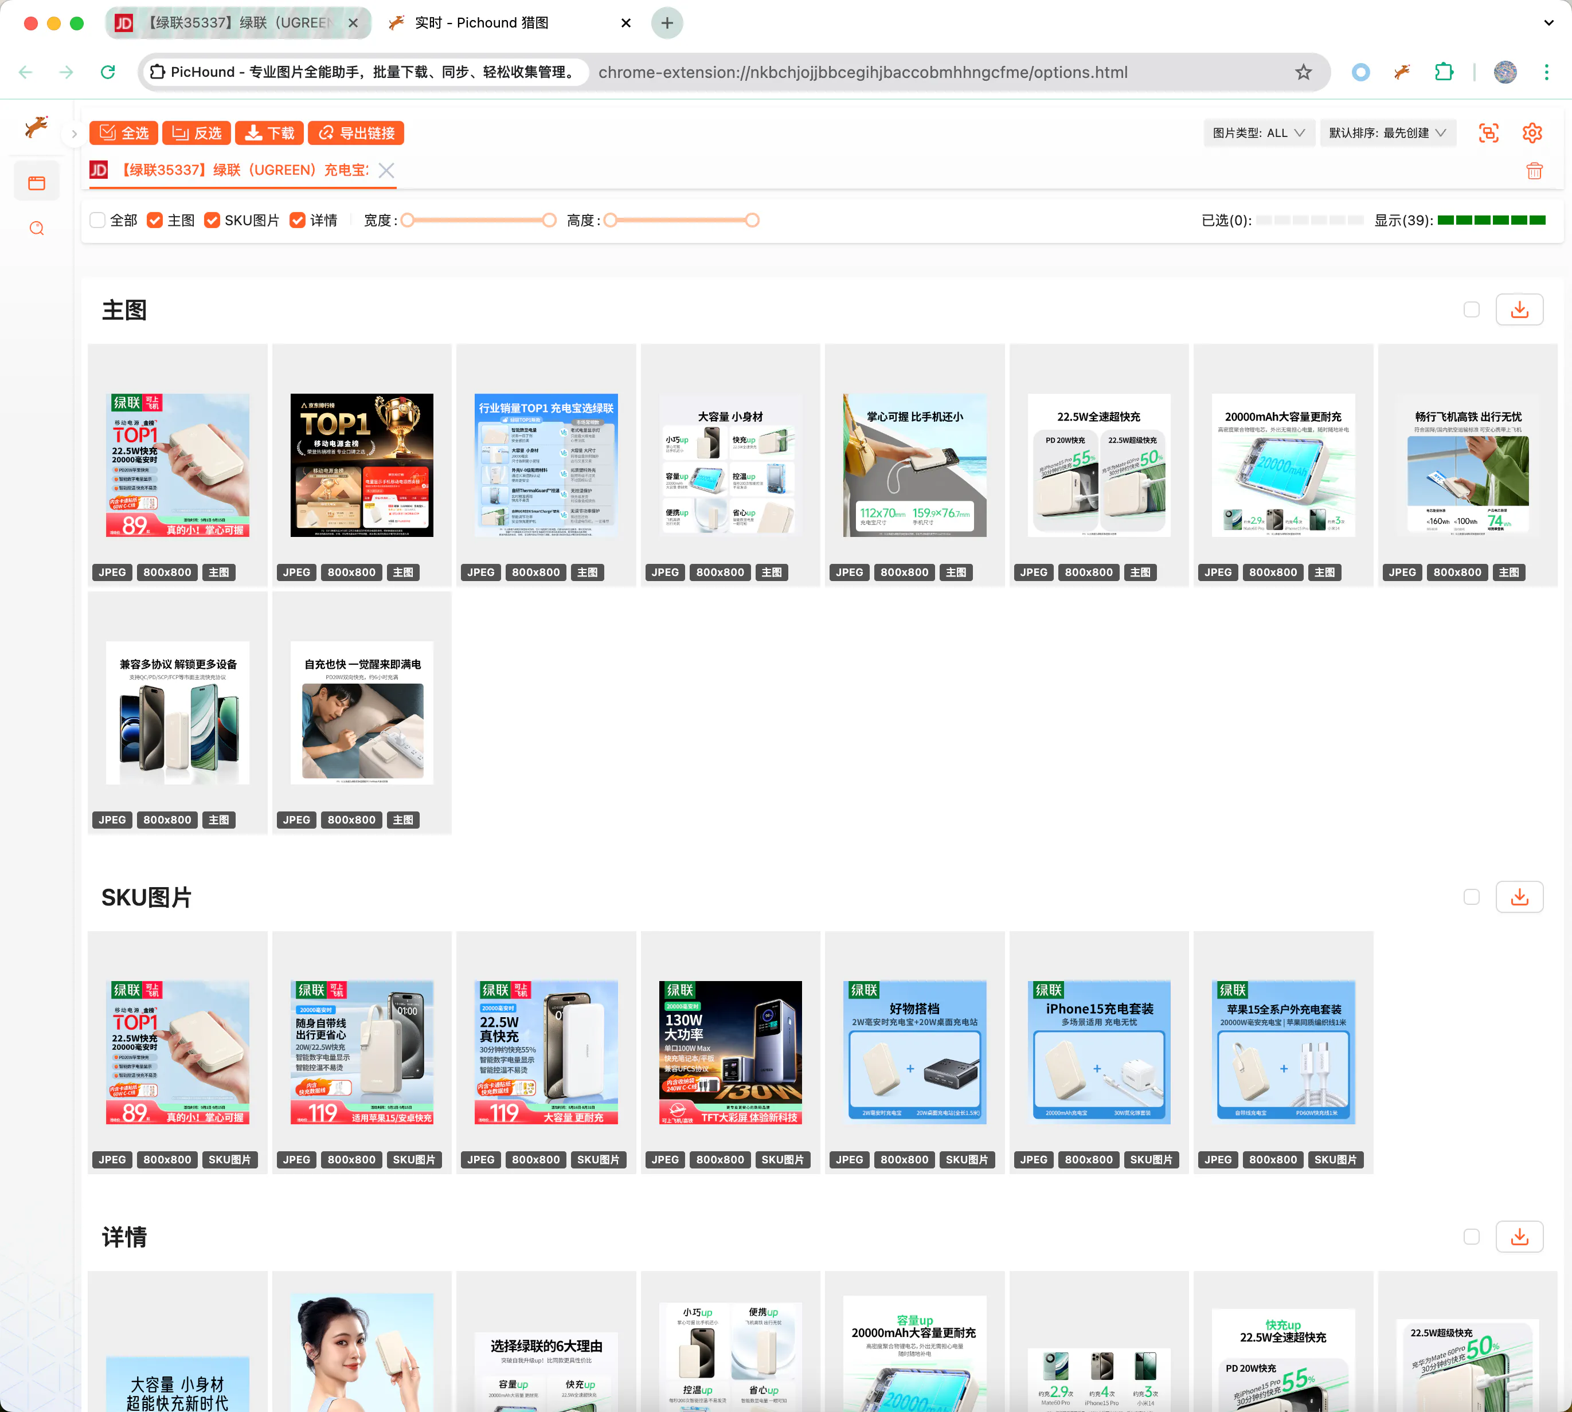Click the 导出链接 export links button
The width and height of the screenshot is (1572, 1412).
click(357, 133)
